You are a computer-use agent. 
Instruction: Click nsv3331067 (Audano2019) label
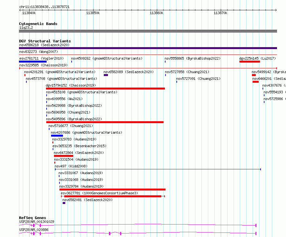[81, 173]
